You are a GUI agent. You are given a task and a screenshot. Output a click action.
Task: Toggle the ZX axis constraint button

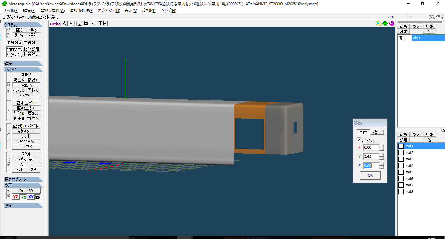tap(24, 197)
